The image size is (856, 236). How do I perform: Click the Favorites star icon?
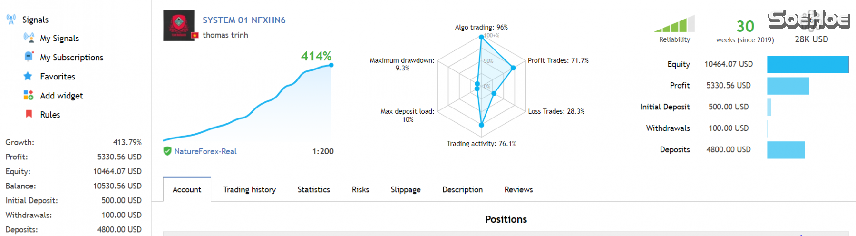(29, 76)
